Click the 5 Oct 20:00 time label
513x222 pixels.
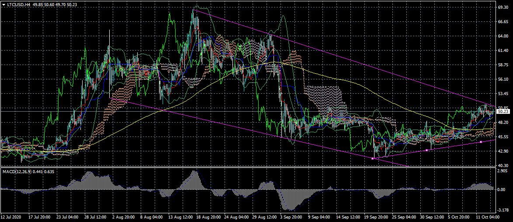pos(459,217)
